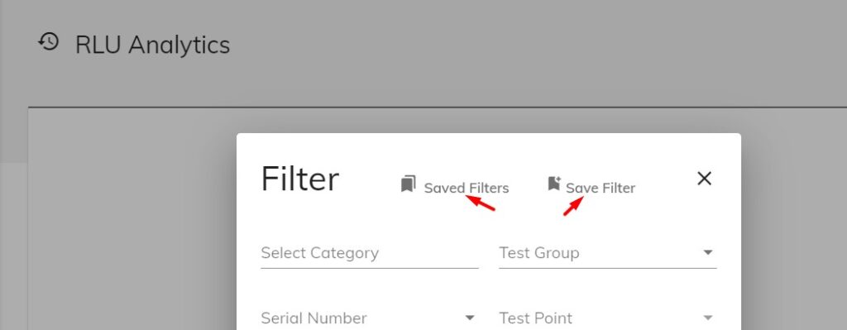Screen dimensions: 847x330
Task: Click the underline beneath Select Category
Action: point(370,268)
